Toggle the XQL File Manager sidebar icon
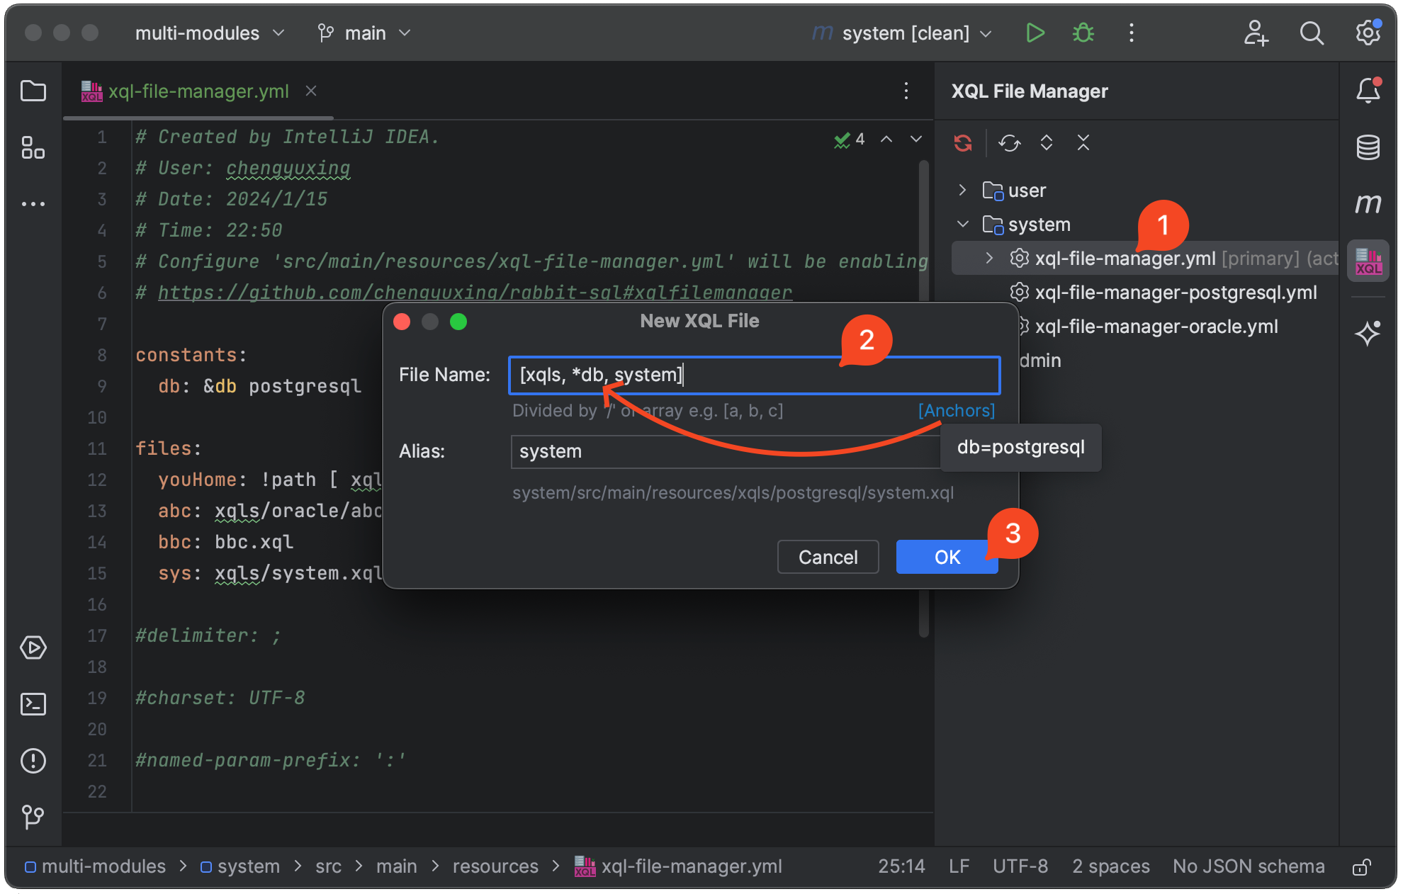 (1368, 261)
